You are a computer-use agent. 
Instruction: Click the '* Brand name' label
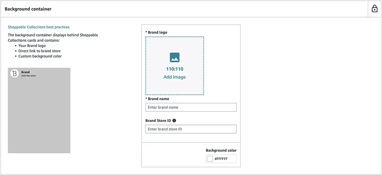(157, 99)
